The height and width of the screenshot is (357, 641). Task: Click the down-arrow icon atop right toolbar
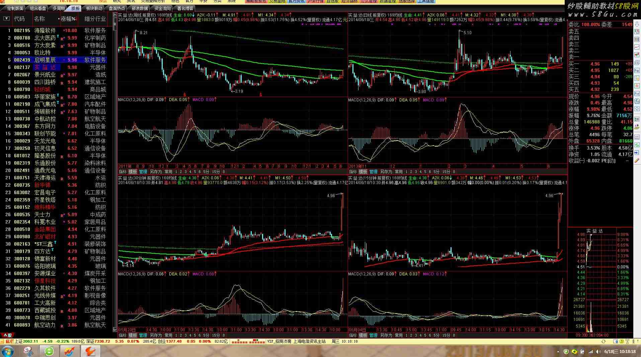point(637,24)
